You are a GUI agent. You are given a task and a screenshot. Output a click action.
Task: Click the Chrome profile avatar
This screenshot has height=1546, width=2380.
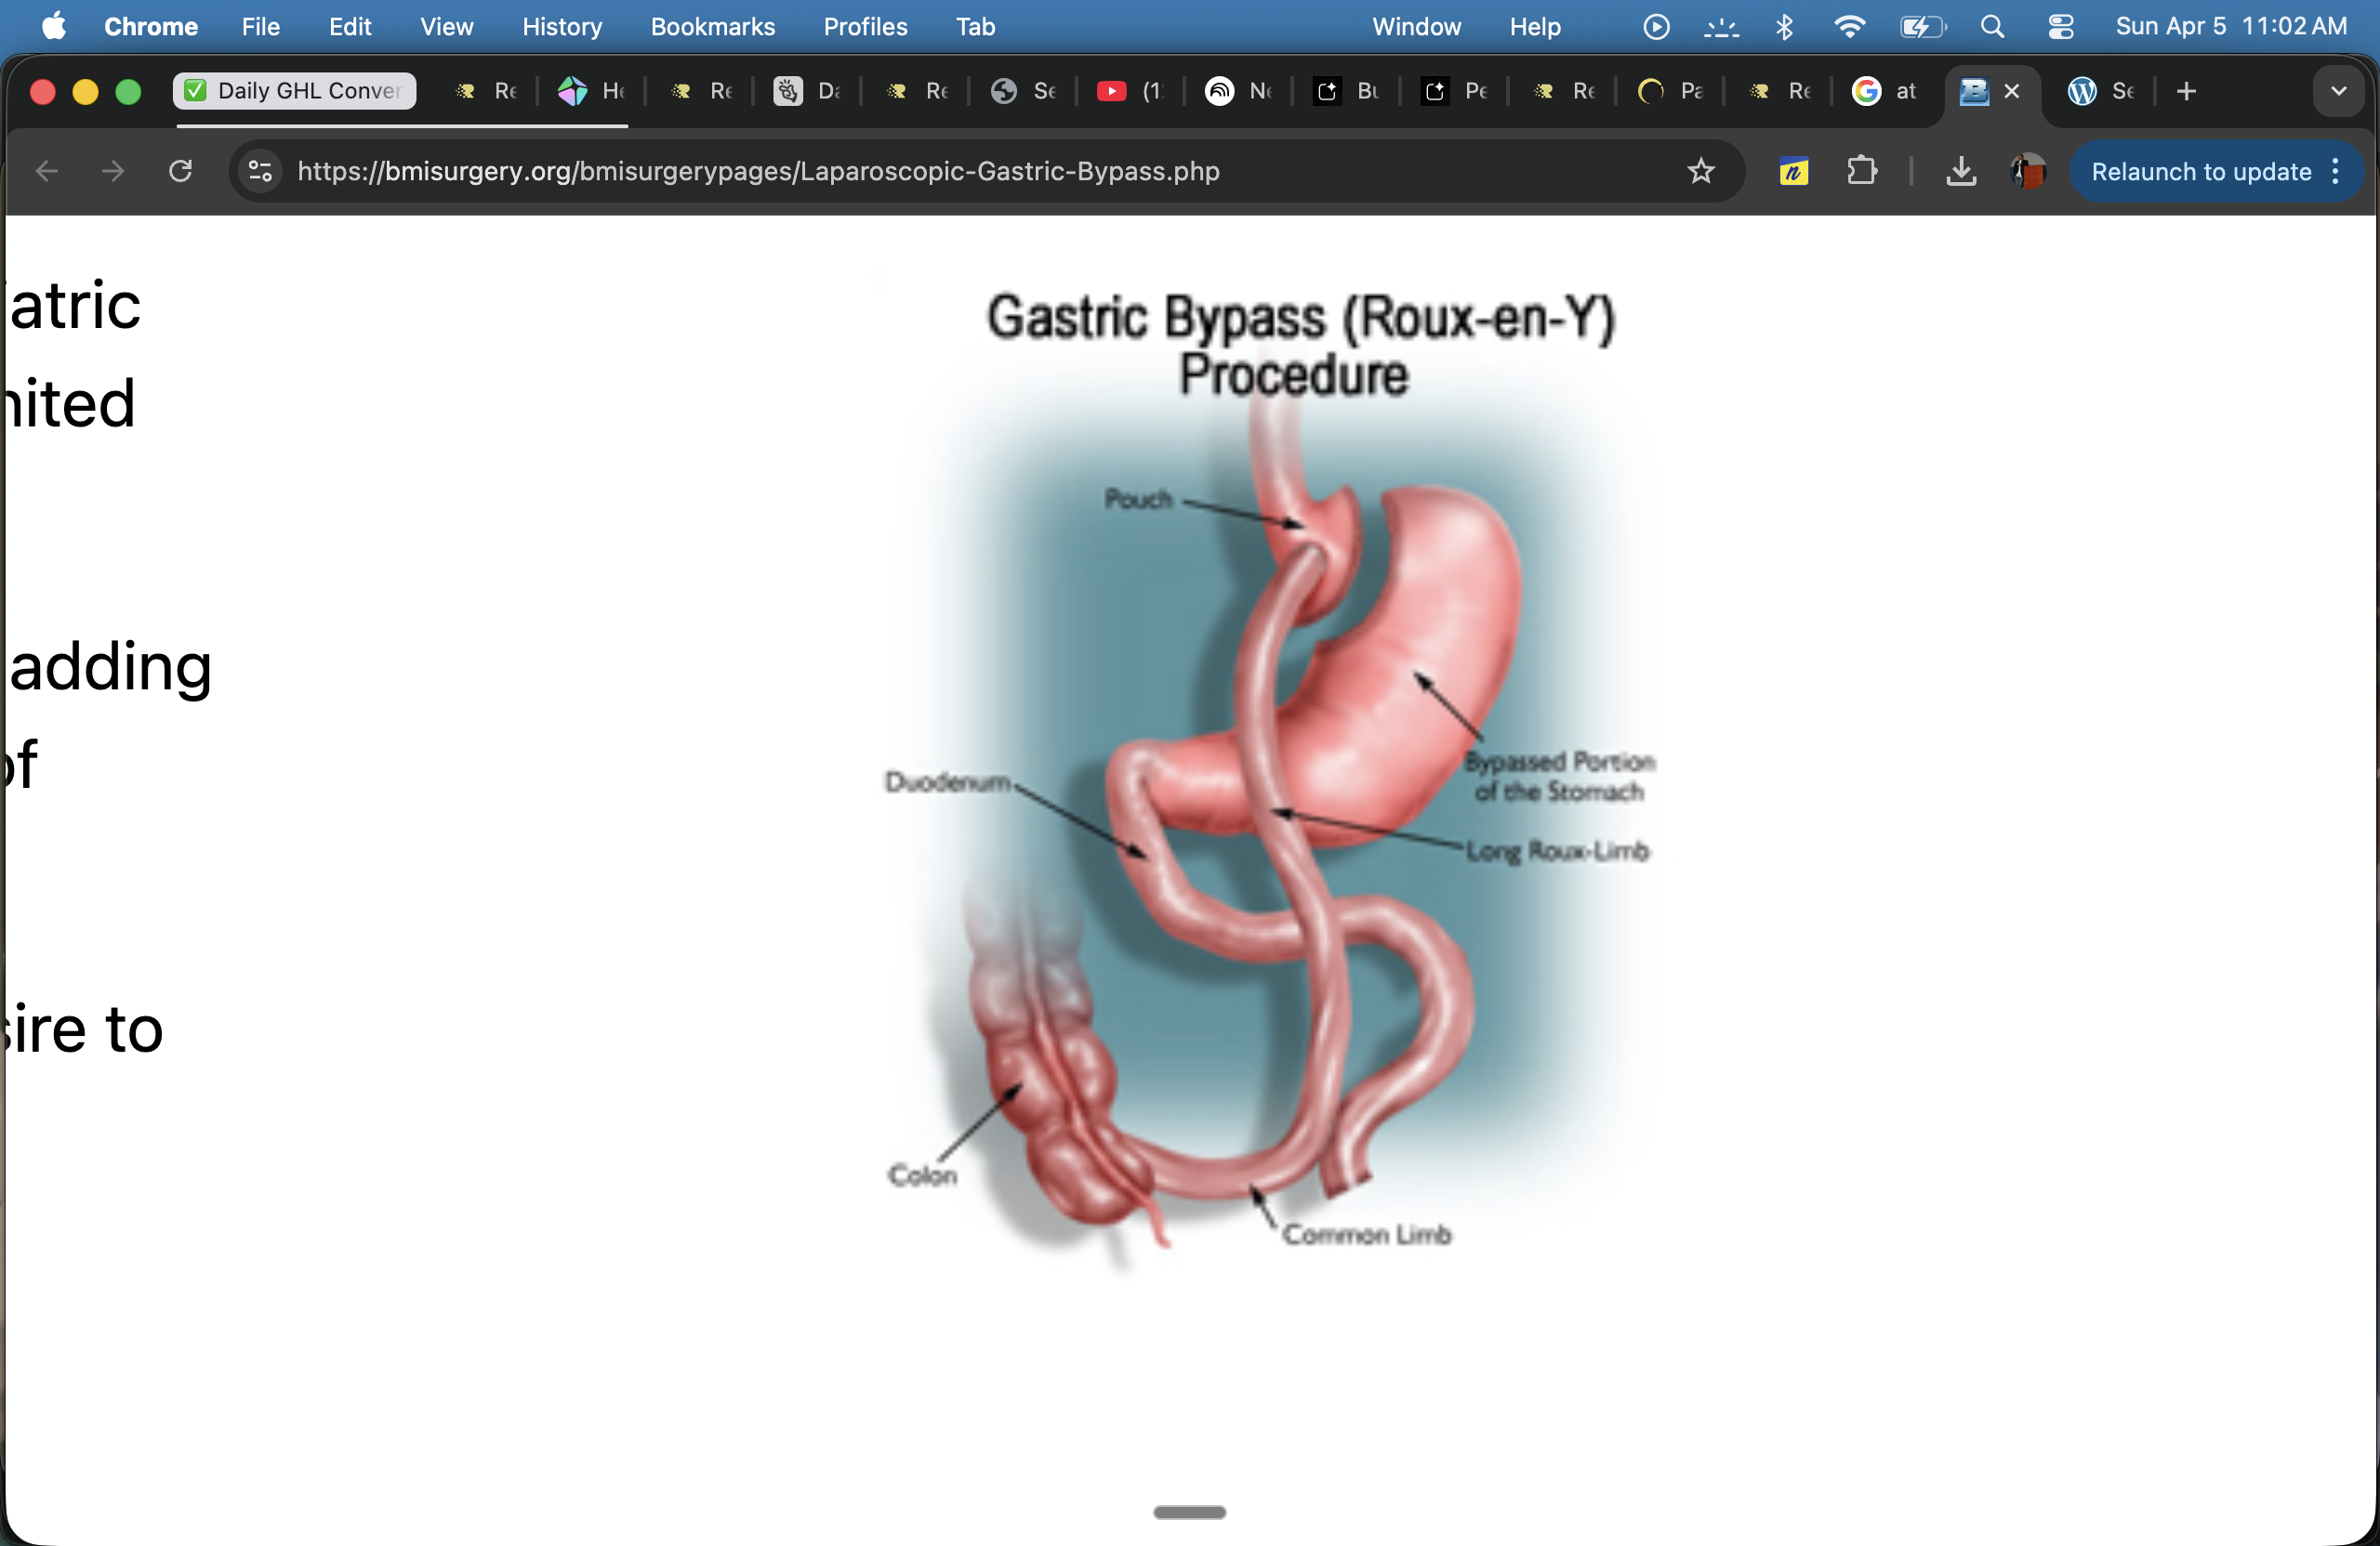click(x=2027, y=171)
